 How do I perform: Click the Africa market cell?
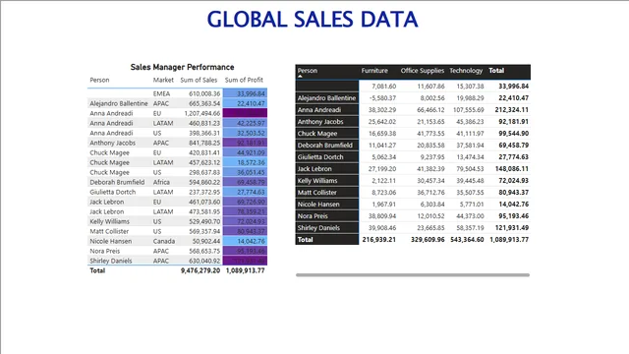point(161,182)
